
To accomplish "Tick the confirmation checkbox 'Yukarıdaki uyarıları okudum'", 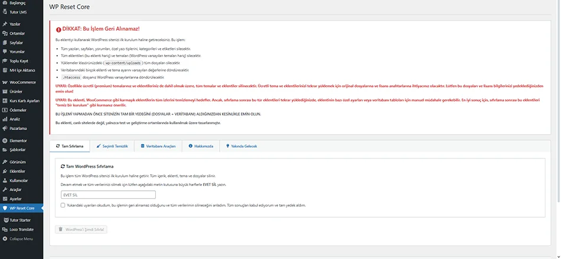I will pyautogui.click(x=63, y=205).
